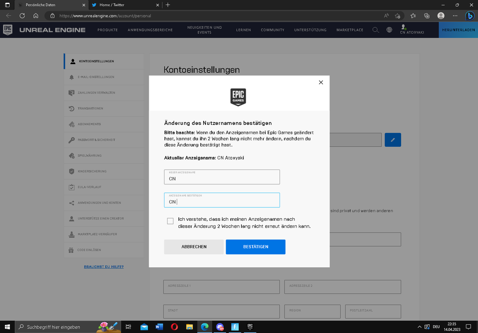Close the Epic Games dialog
The image size is (478, 333).
coord(321,82)
